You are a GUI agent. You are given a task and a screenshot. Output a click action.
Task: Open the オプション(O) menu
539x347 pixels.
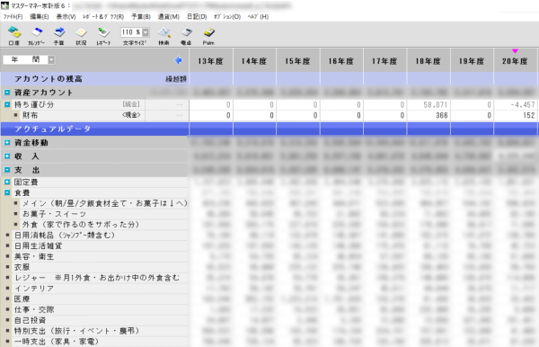pos(227,16)
